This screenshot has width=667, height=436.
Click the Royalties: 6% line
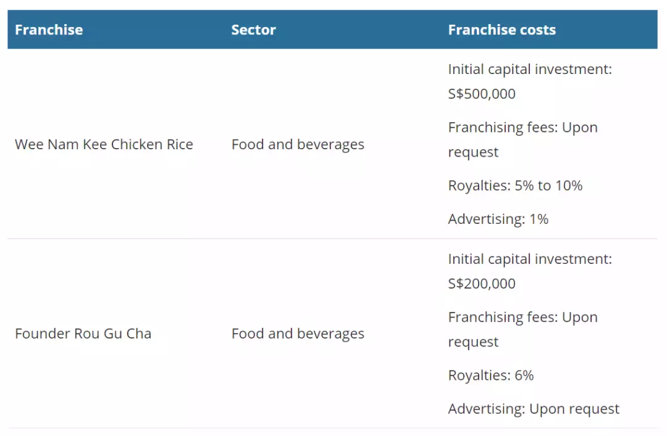point(491,376)
